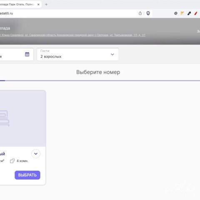Open the calendar icon date picker
Viewport: 200px width, 200px height.
click(x=27, y=54)
